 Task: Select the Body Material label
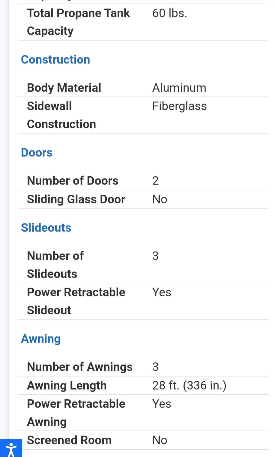click(x=64, y=88)
